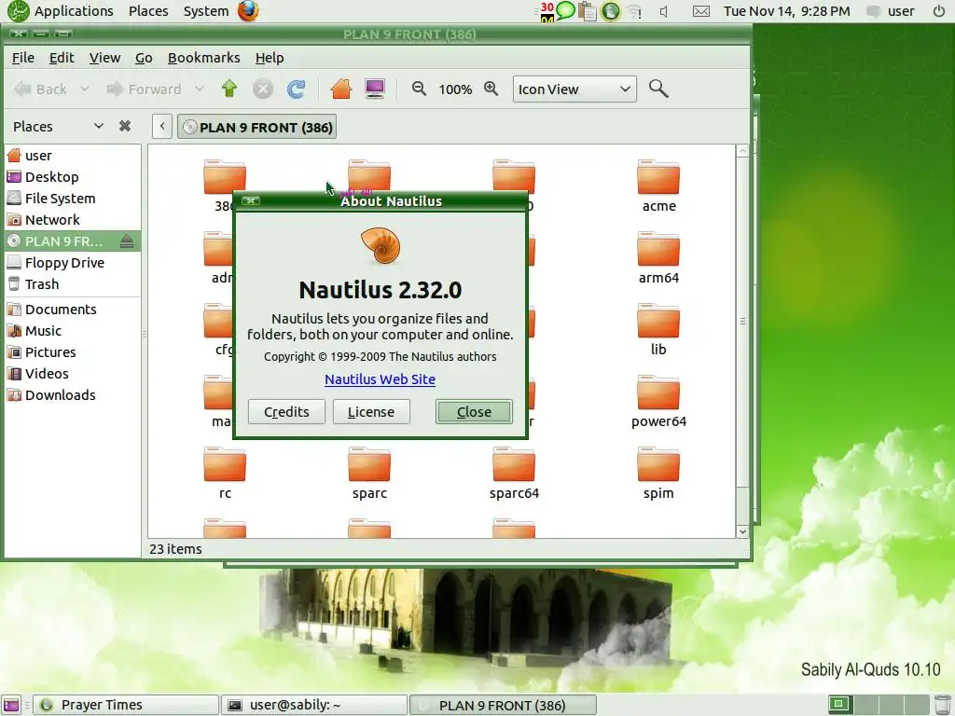Click the network wireless tray icon
This screenshot has height=716, width=955.
634,11
